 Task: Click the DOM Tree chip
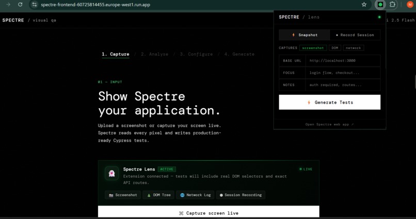point(158,195)
